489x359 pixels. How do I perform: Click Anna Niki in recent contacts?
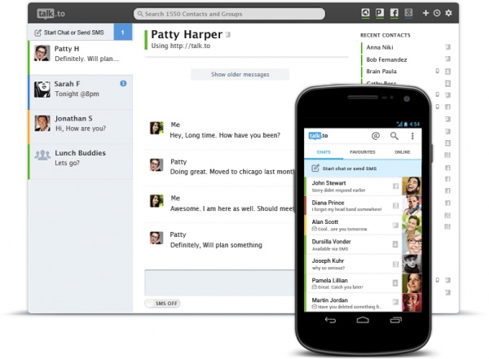click(x=380, y=47)
